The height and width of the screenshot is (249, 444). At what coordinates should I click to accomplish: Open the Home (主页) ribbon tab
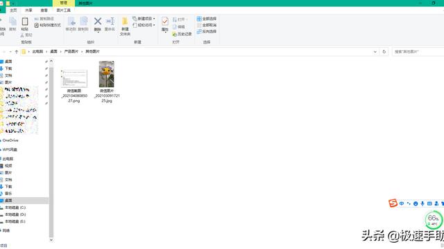coord(13,10)
